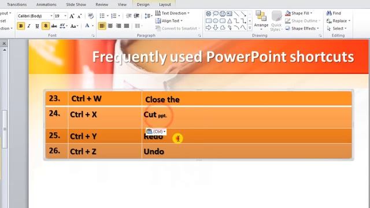Toggle Text Shadow formatting
The image size is (370, 208).
[46, 25]
